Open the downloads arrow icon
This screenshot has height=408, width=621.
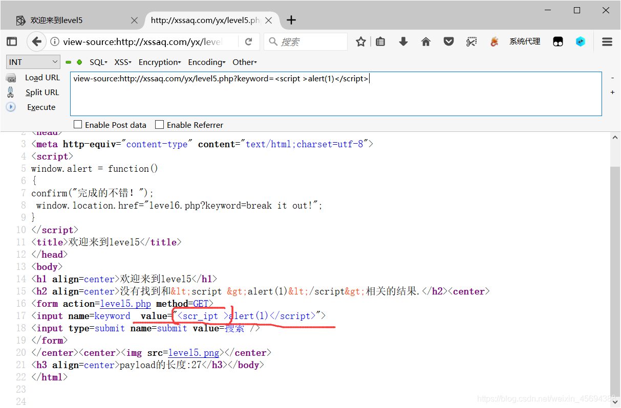click(x=403, y=42)
